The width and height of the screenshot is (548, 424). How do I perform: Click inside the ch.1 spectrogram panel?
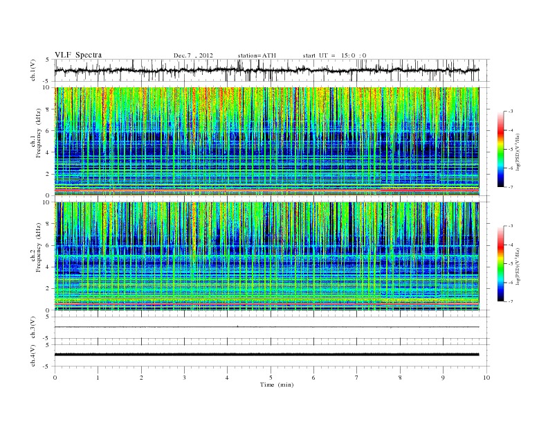[266, 141]
